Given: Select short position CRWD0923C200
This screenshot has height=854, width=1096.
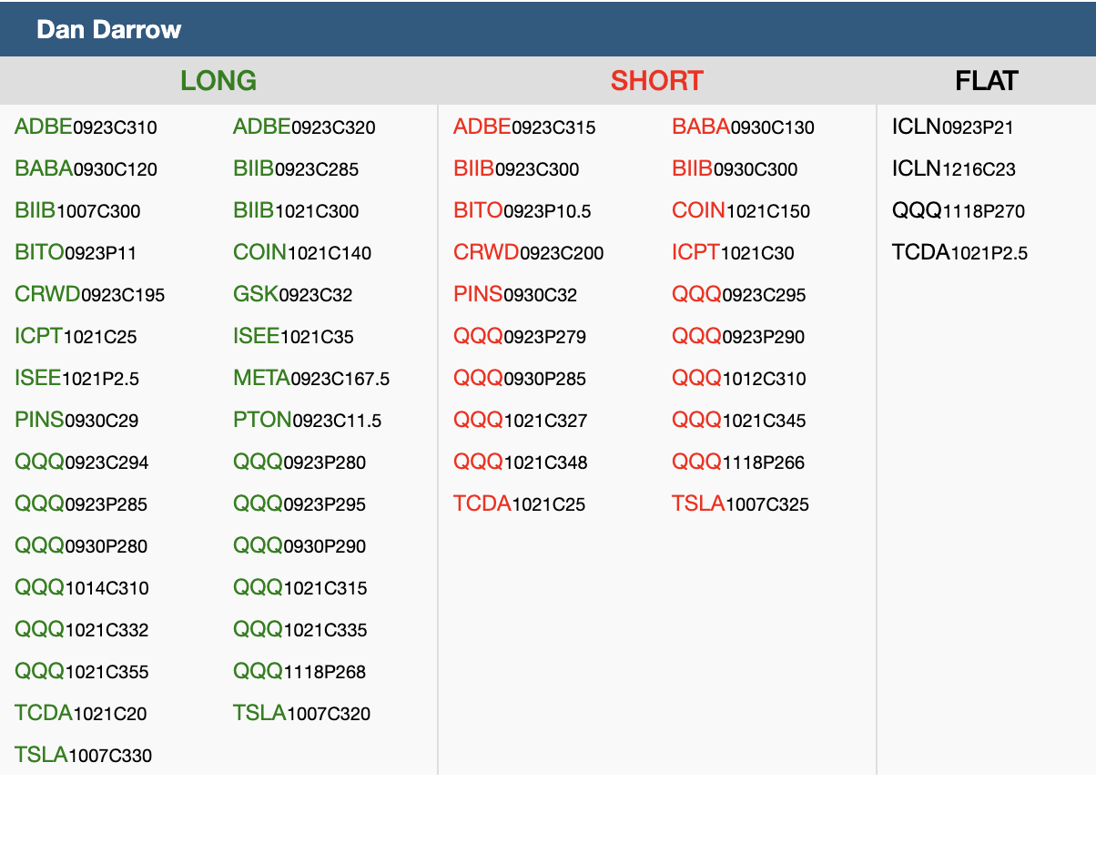Looking at the screenshot, I should coord(528,253).
